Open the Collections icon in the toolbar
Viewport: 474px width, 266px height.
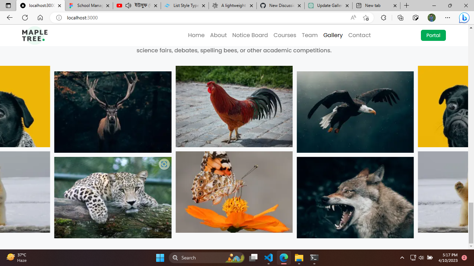399,18
